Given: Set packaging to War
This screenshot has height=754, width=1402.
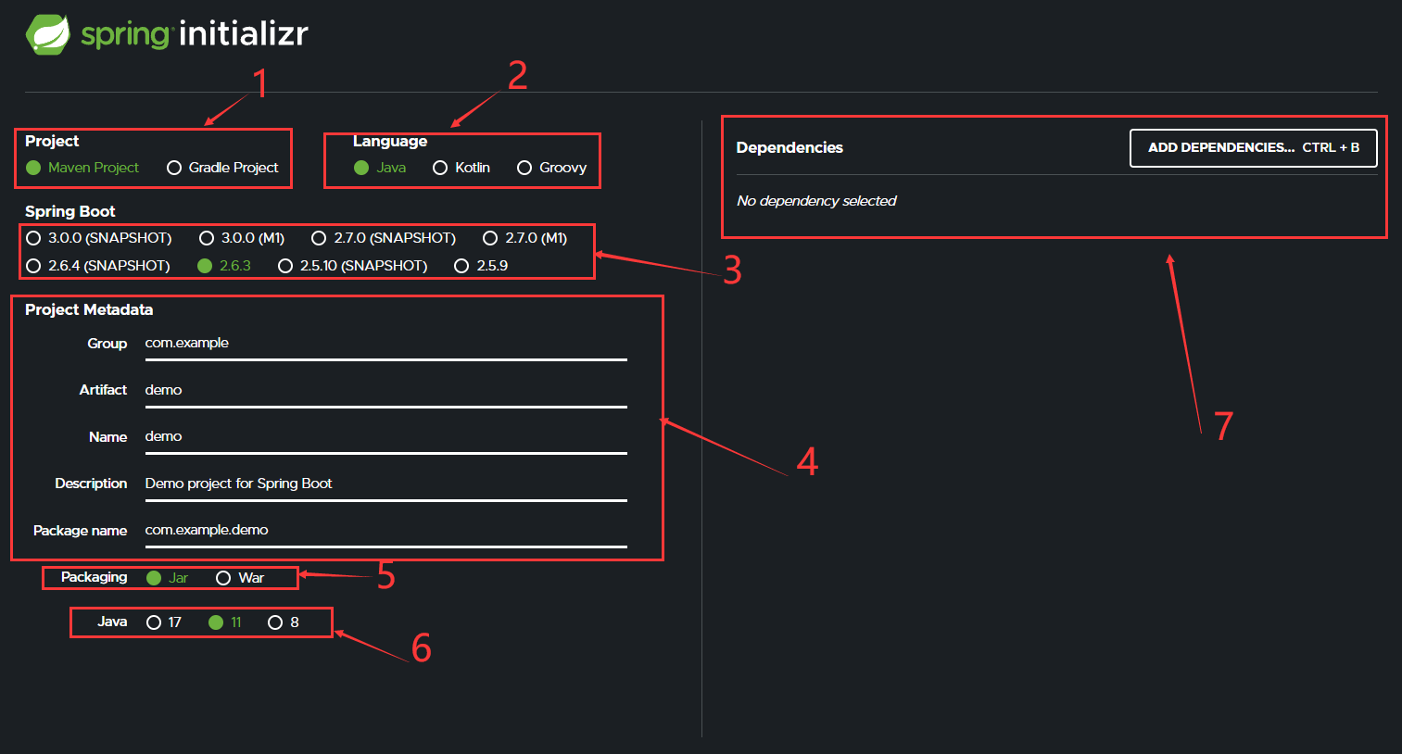Looking at the screenshot, I should tap(240, 578).
